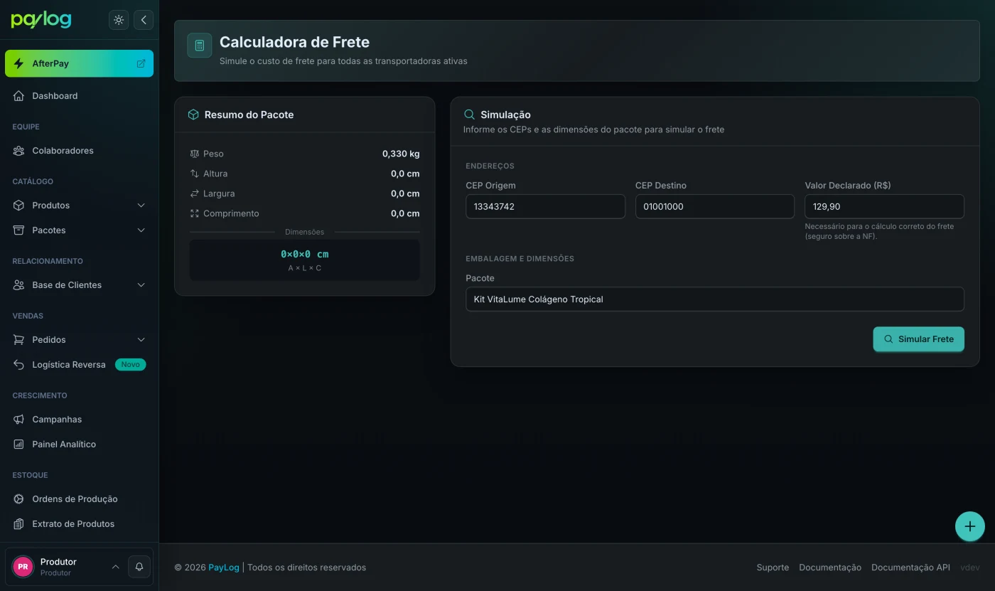This screenshot has width=995, height=591.
Task: Click the Colaboradores people icon
Action: [19, 151]
